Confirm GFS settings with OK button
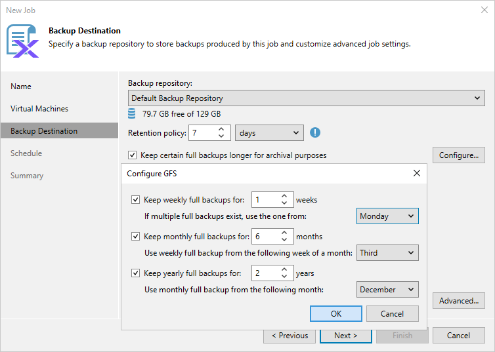Image resolution: width=495 pixels, height=352 pixels. (336, 314)
